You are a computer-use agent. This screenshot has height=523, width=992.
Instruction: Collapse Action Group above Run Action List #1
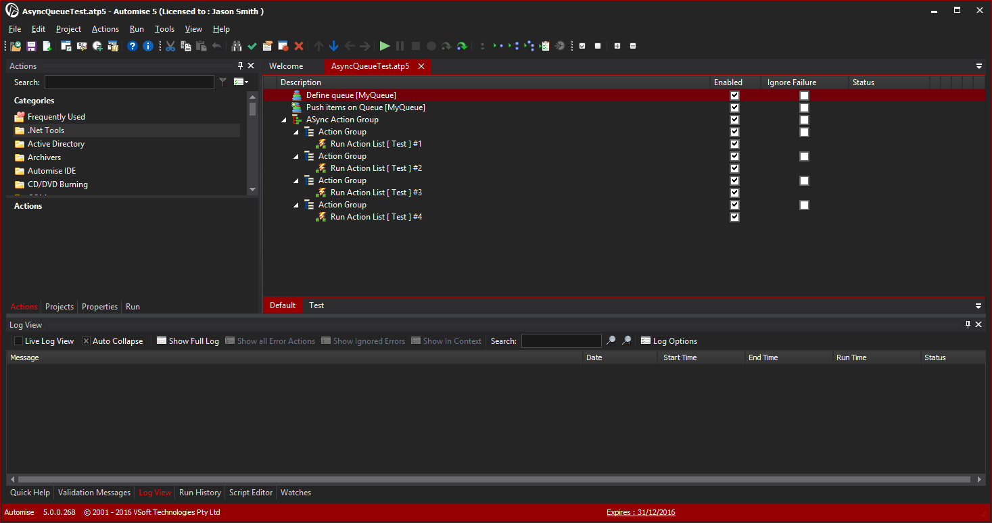point(296,132)
